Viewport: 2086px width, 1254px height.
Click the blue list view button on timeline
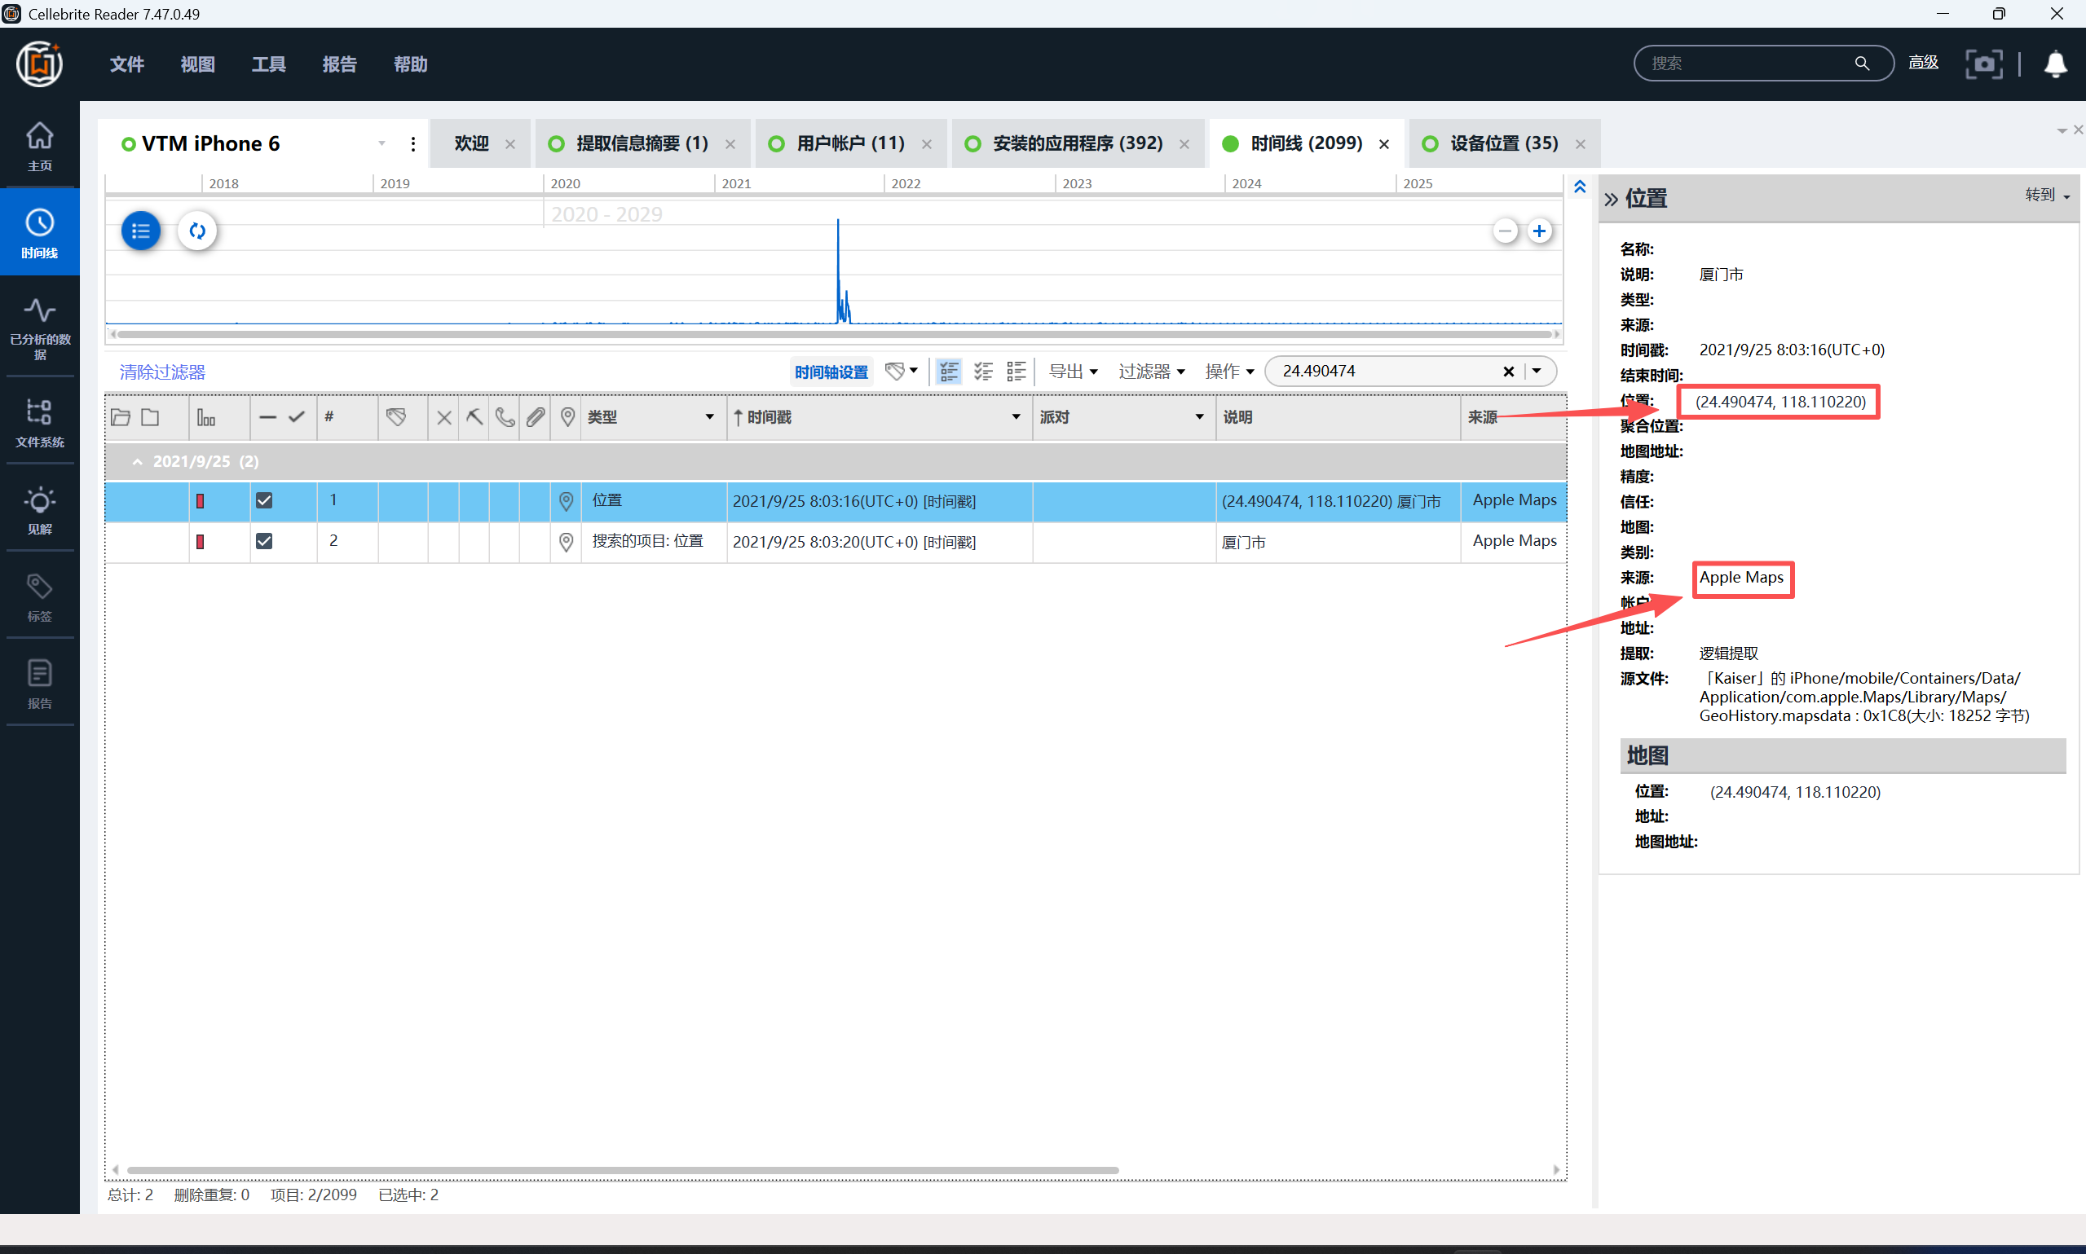point(141,231)
